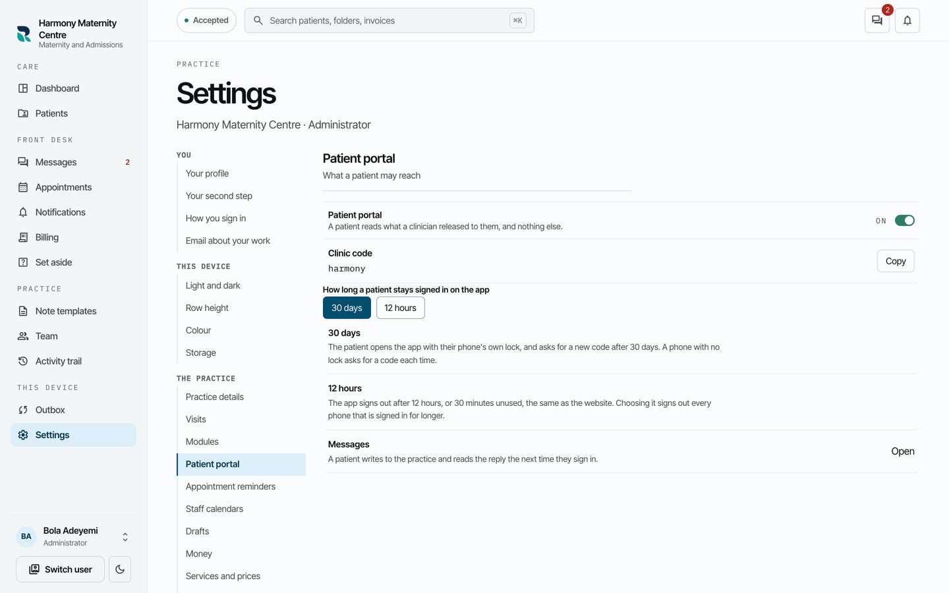Go to Row height settings
Viewport: 949px width, 593px height.
click(x=241, y=308)
